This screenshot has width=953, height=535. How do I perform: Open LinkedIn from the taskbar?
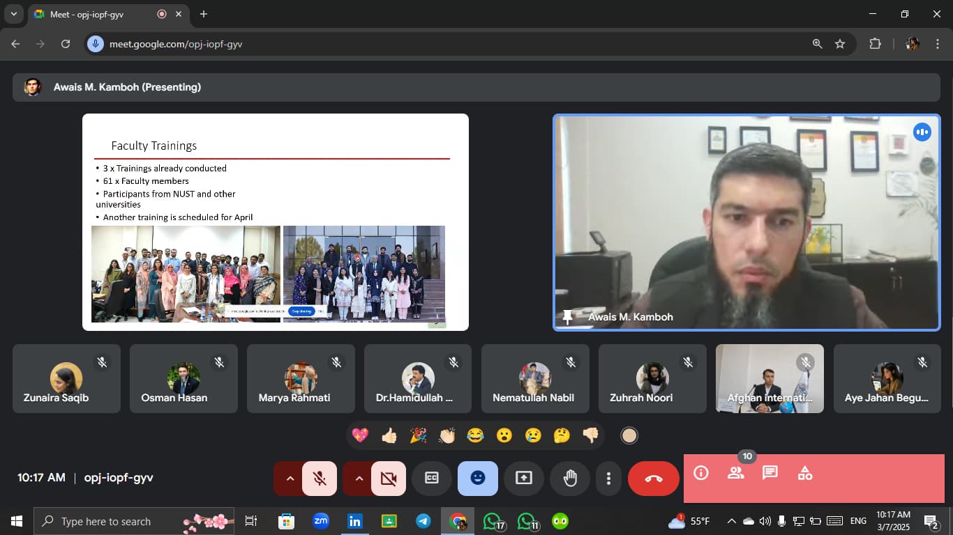355,521
